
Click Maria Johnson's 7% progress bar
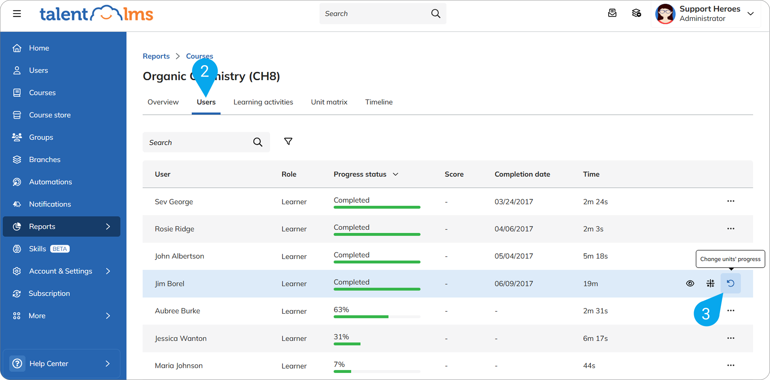point(377,371)
